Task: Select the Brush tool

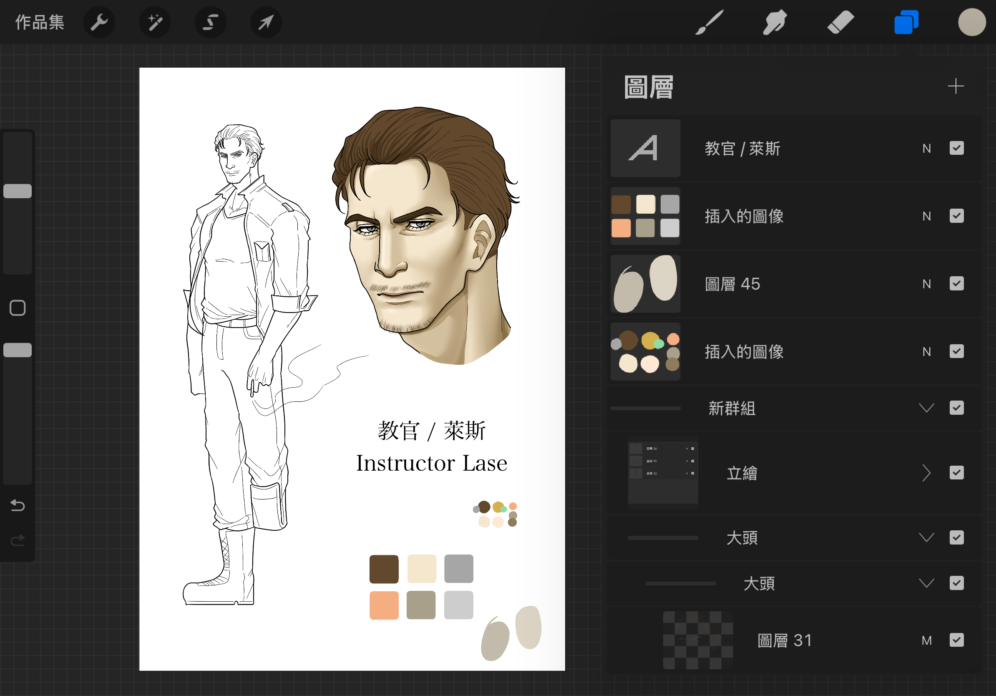Action: click(x=710, y=22)
